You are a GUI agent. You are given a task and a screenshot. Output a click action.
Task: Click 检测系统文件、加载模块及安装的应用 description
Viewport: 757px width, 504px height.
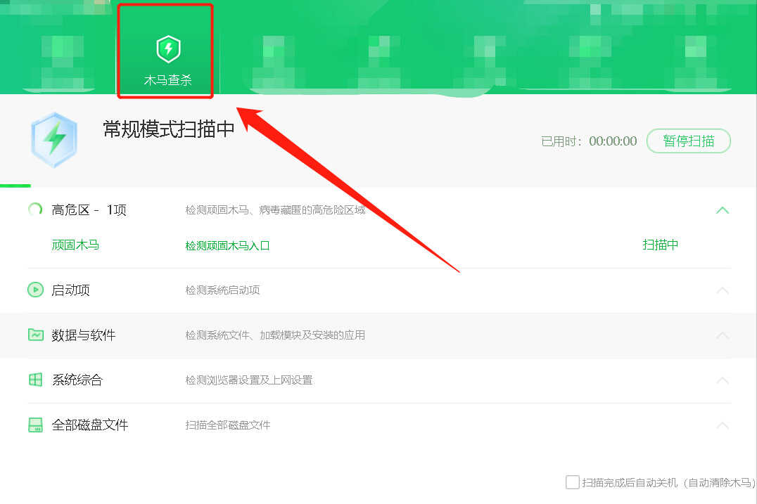[x=275, y=335]
